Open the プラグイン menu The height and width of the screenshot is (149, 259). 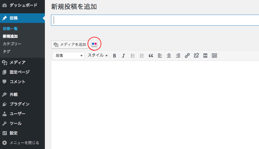click(x=22, y=104)
